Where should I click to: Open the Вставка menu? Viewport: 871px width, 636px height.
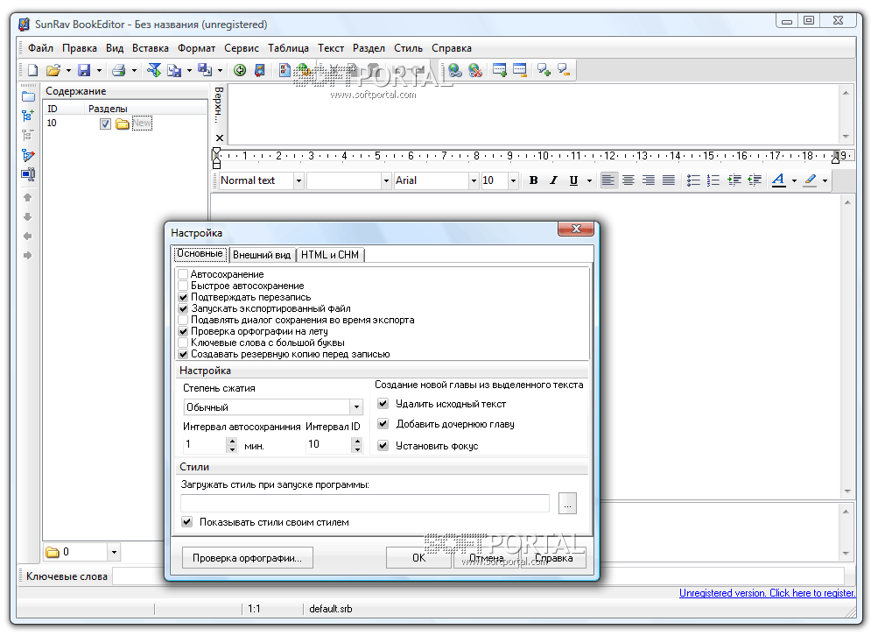click(150, 48)
